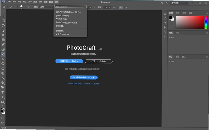Select the History Brush tool
Viewport: 209px width, 130px height.
click(3, 64)
